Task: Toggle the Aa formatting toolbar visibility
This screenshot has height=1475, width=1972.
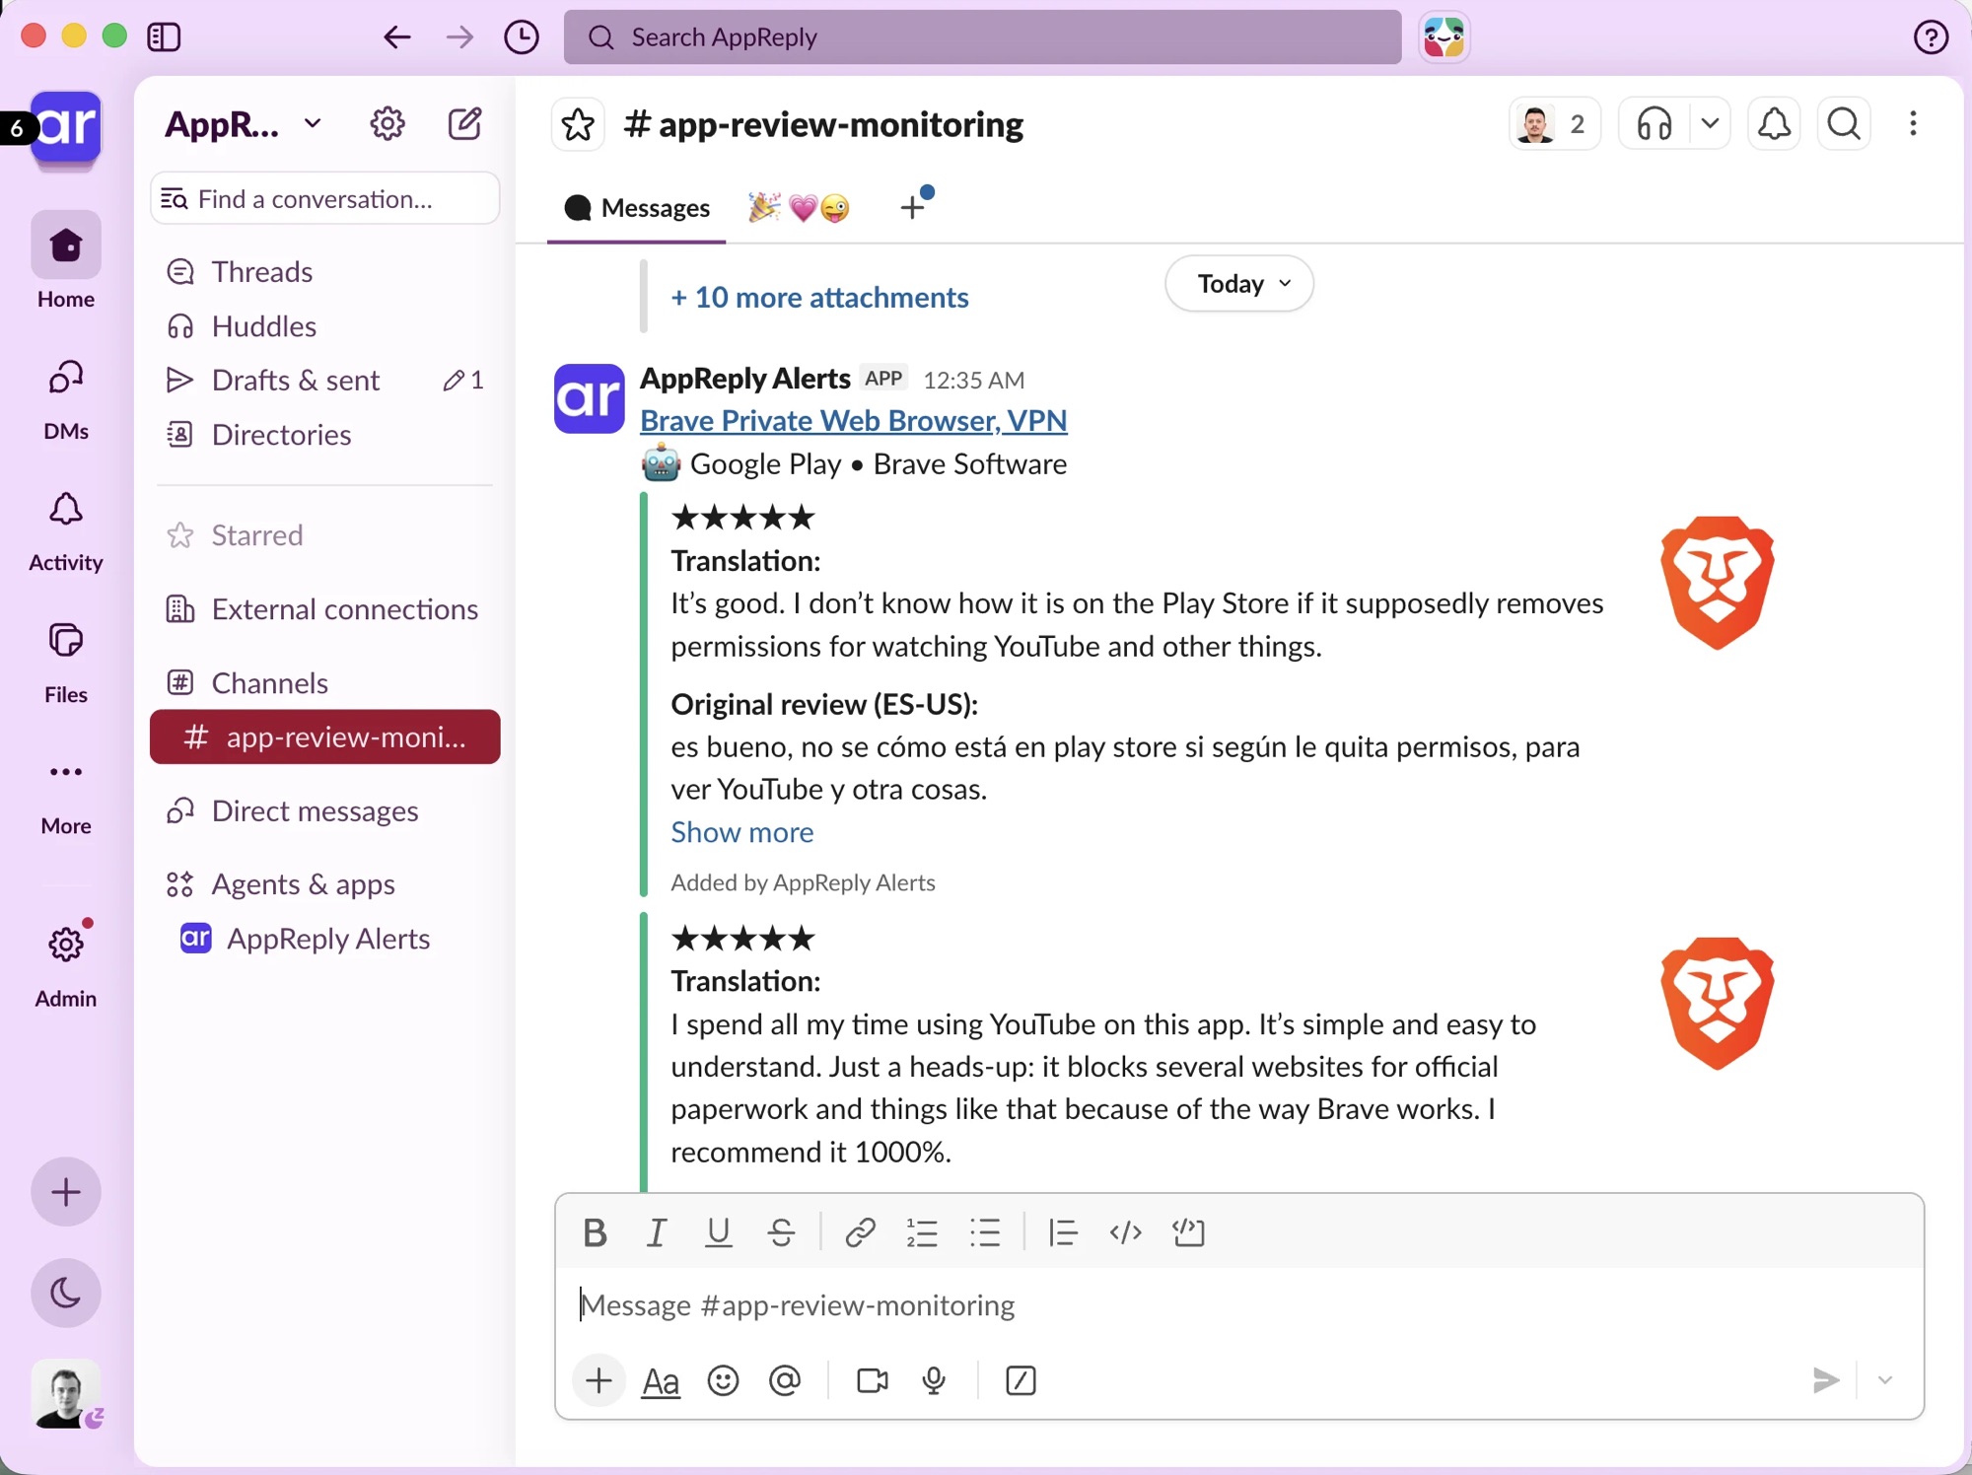Action: [x=661, y=1381]
